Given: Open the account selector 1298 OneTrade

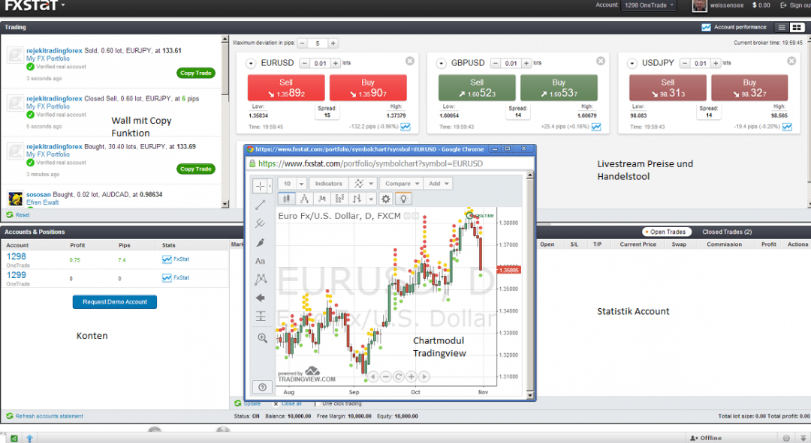Looking at the screenshot, I should coord(648,5).
